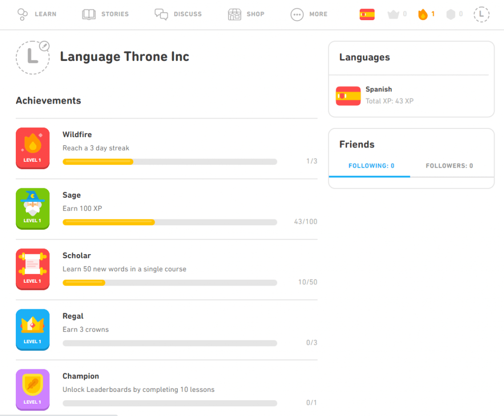Open the Discuss forum
Image resolution: width=504 pixels, height=416 pixels.
(178, 14)
